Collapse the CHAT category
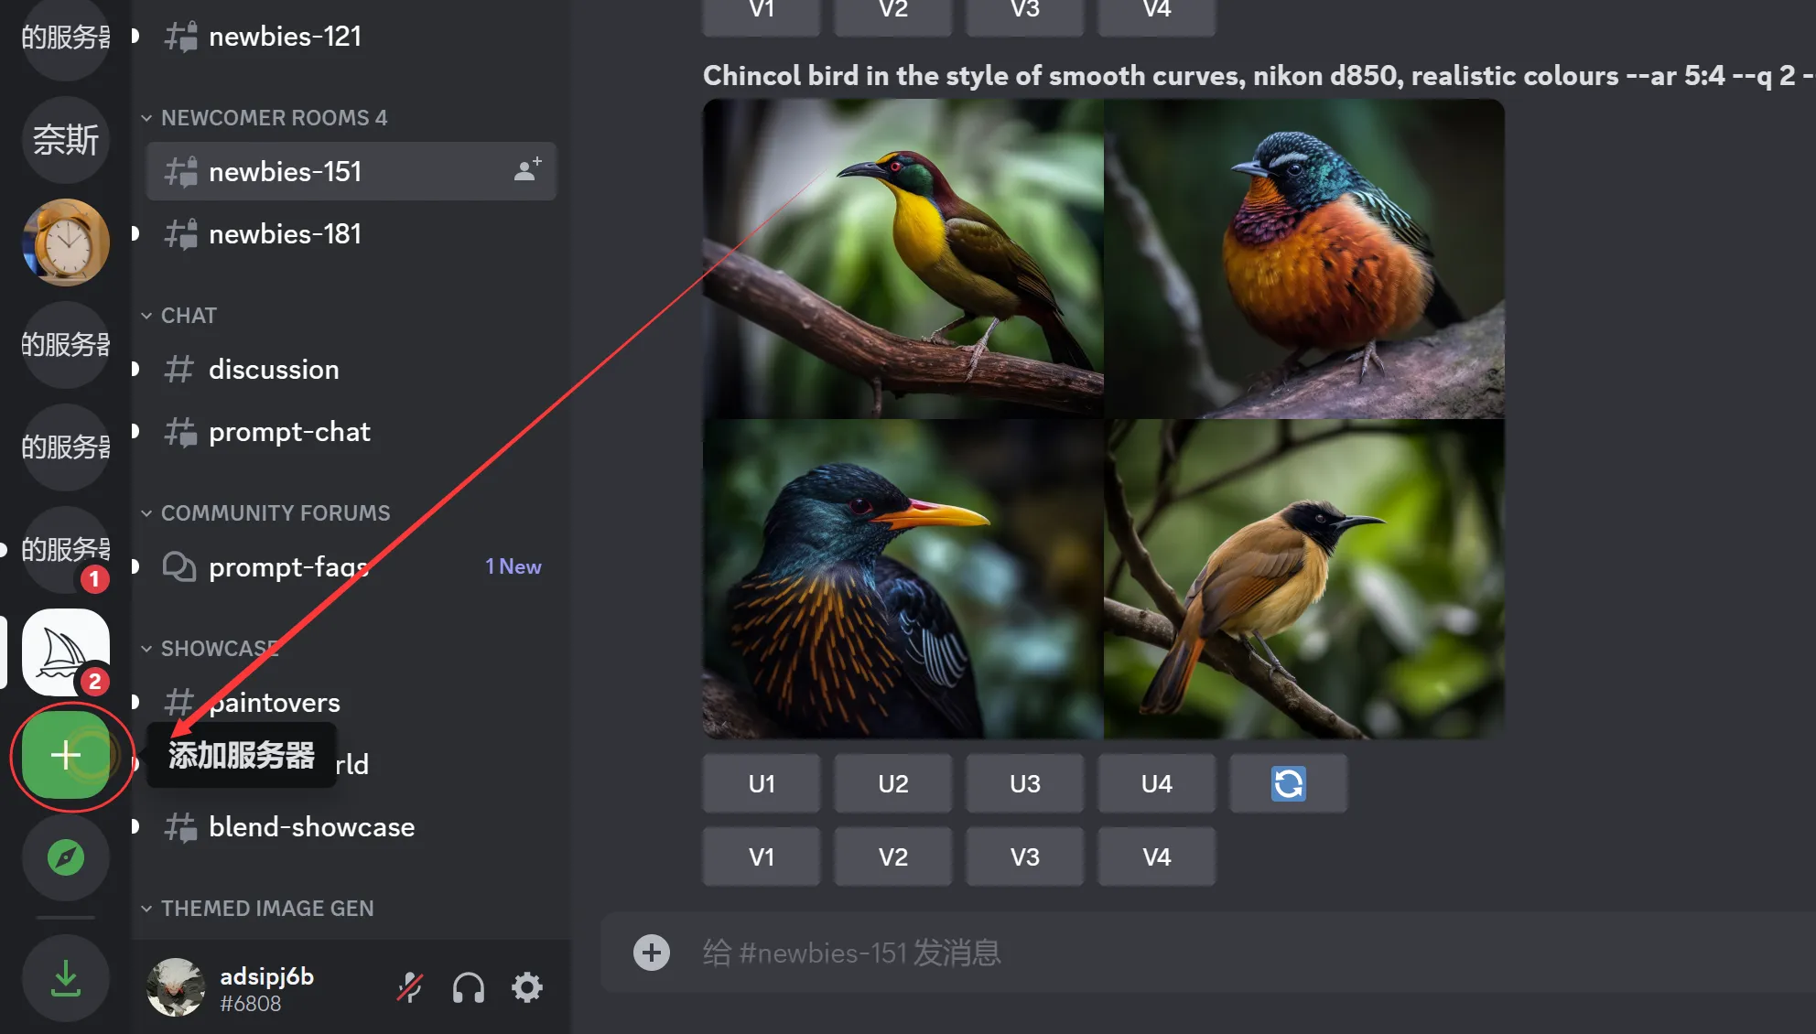 tap(189, 316)
